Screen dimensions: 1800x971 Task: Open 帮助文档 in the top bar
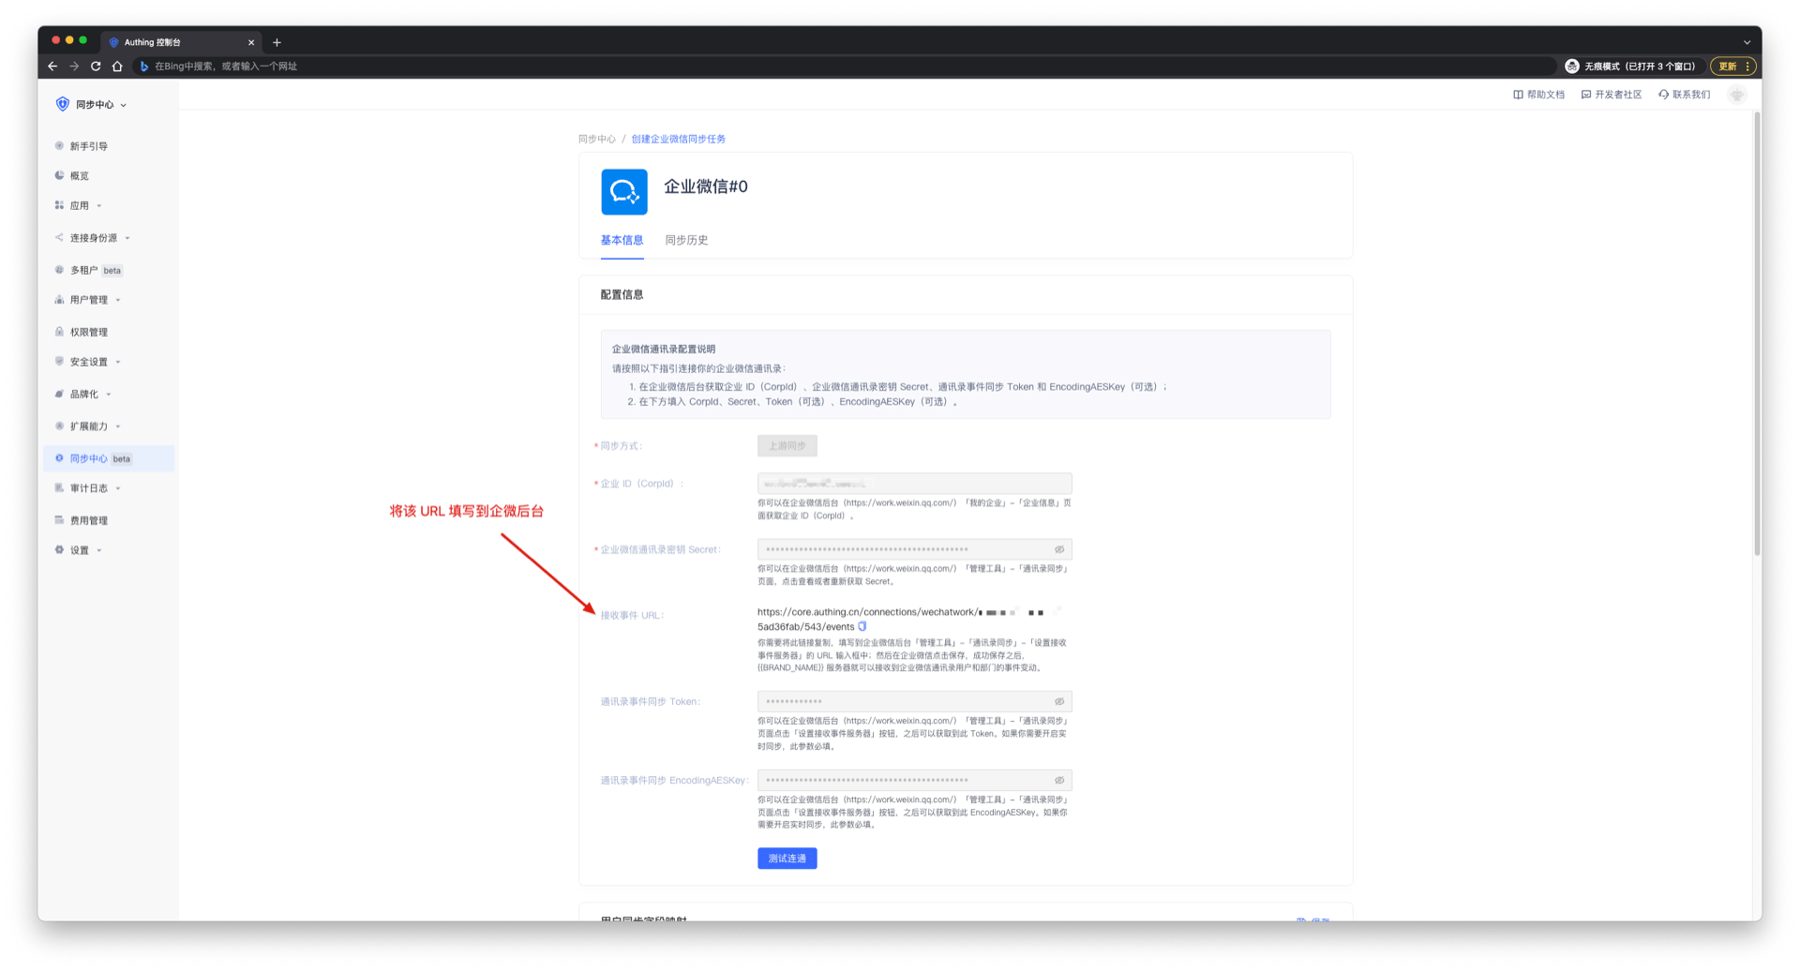pyautogui.click(x=1538, y=95)
